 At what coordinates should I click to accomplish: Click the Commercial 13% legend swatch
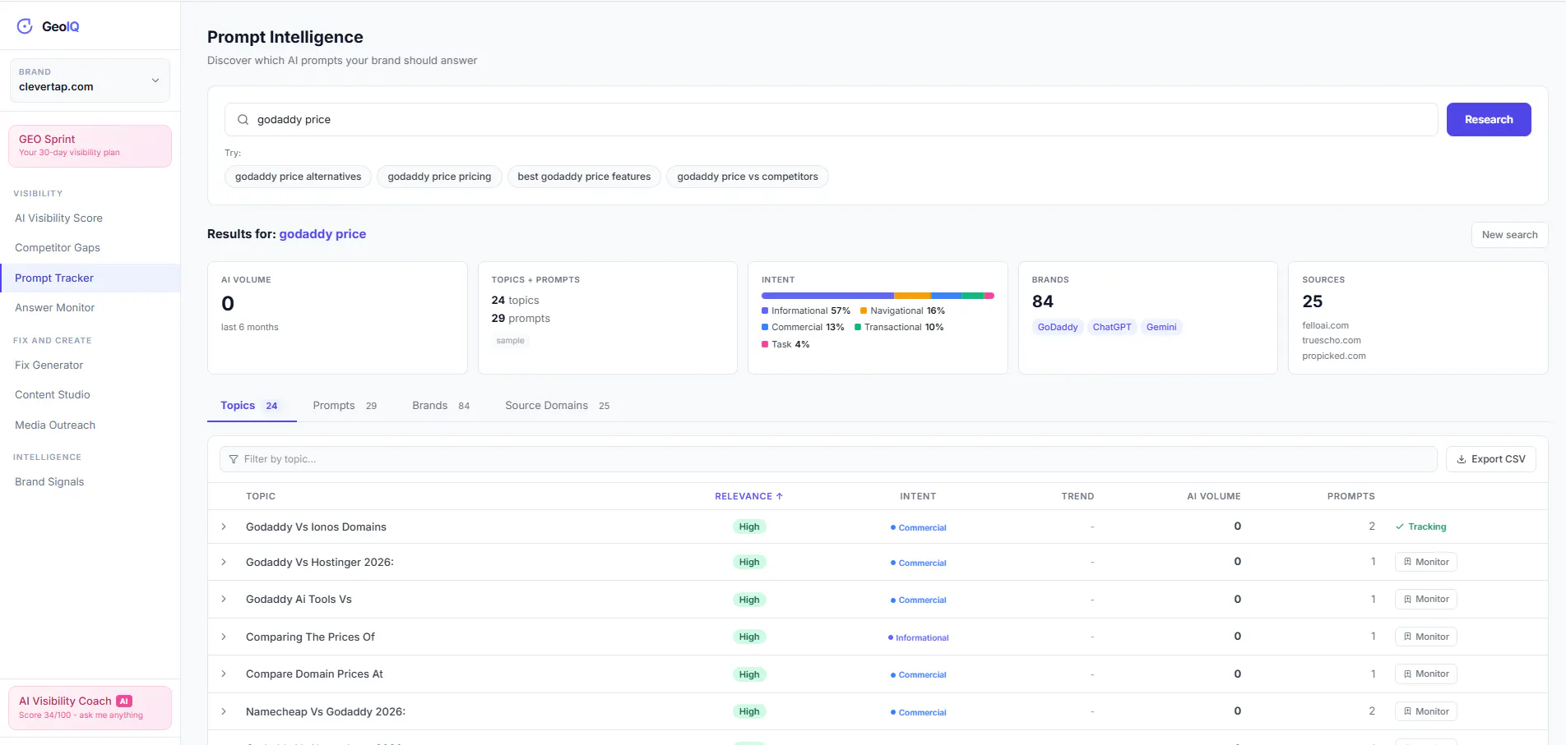click(765, 327)
